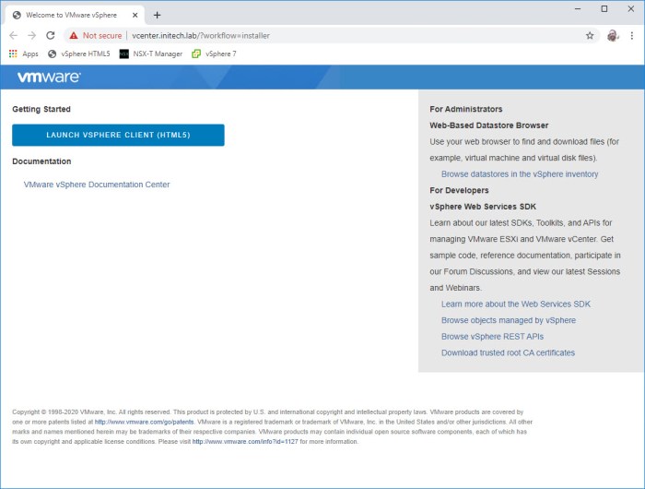The width and height of the screenshot is (645, 489).
Task: Open the Chrome three-dot menu
Action: (632, 35)
